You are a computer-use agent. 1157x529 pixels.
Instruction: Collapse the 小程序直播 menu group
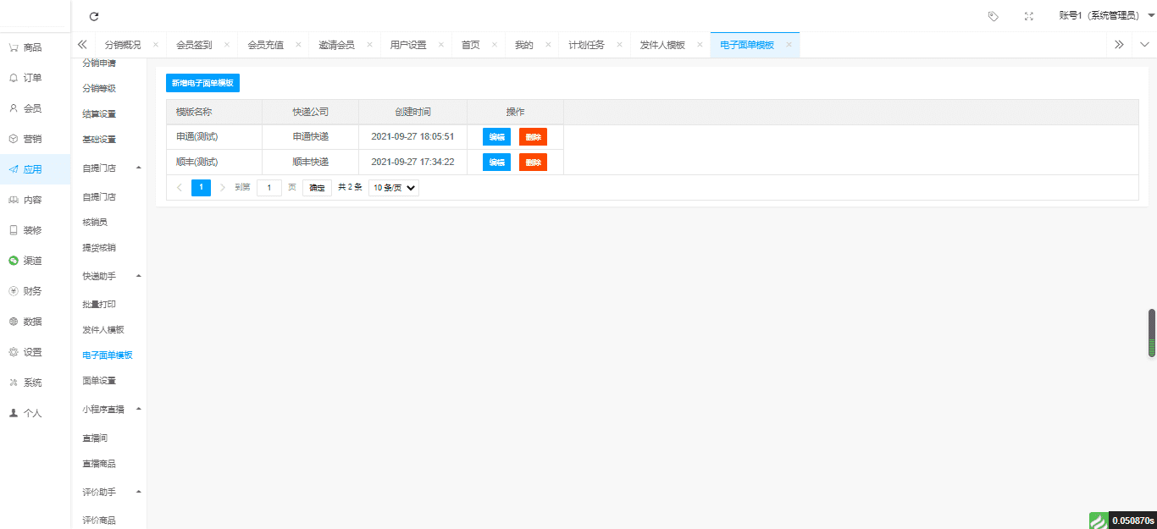click(138, 409)
